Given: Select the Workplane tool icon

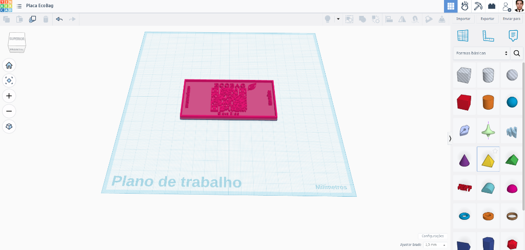Looking at the screenshot, I should (x=463, y=35).
